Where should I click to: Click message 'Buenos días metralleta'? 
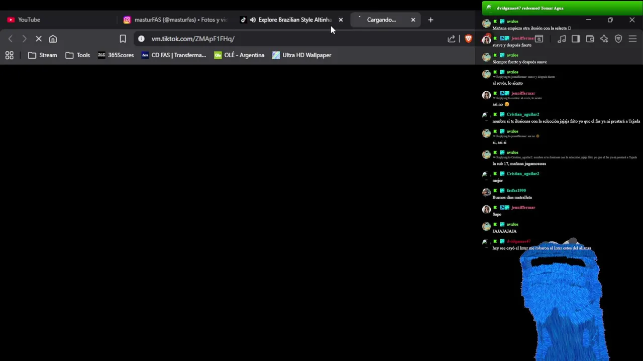coord(512,198)
